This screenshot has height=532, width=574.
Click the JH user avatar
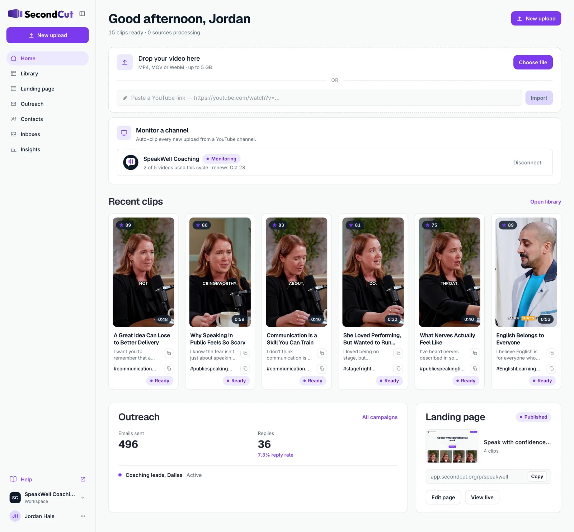coord(15,516)
